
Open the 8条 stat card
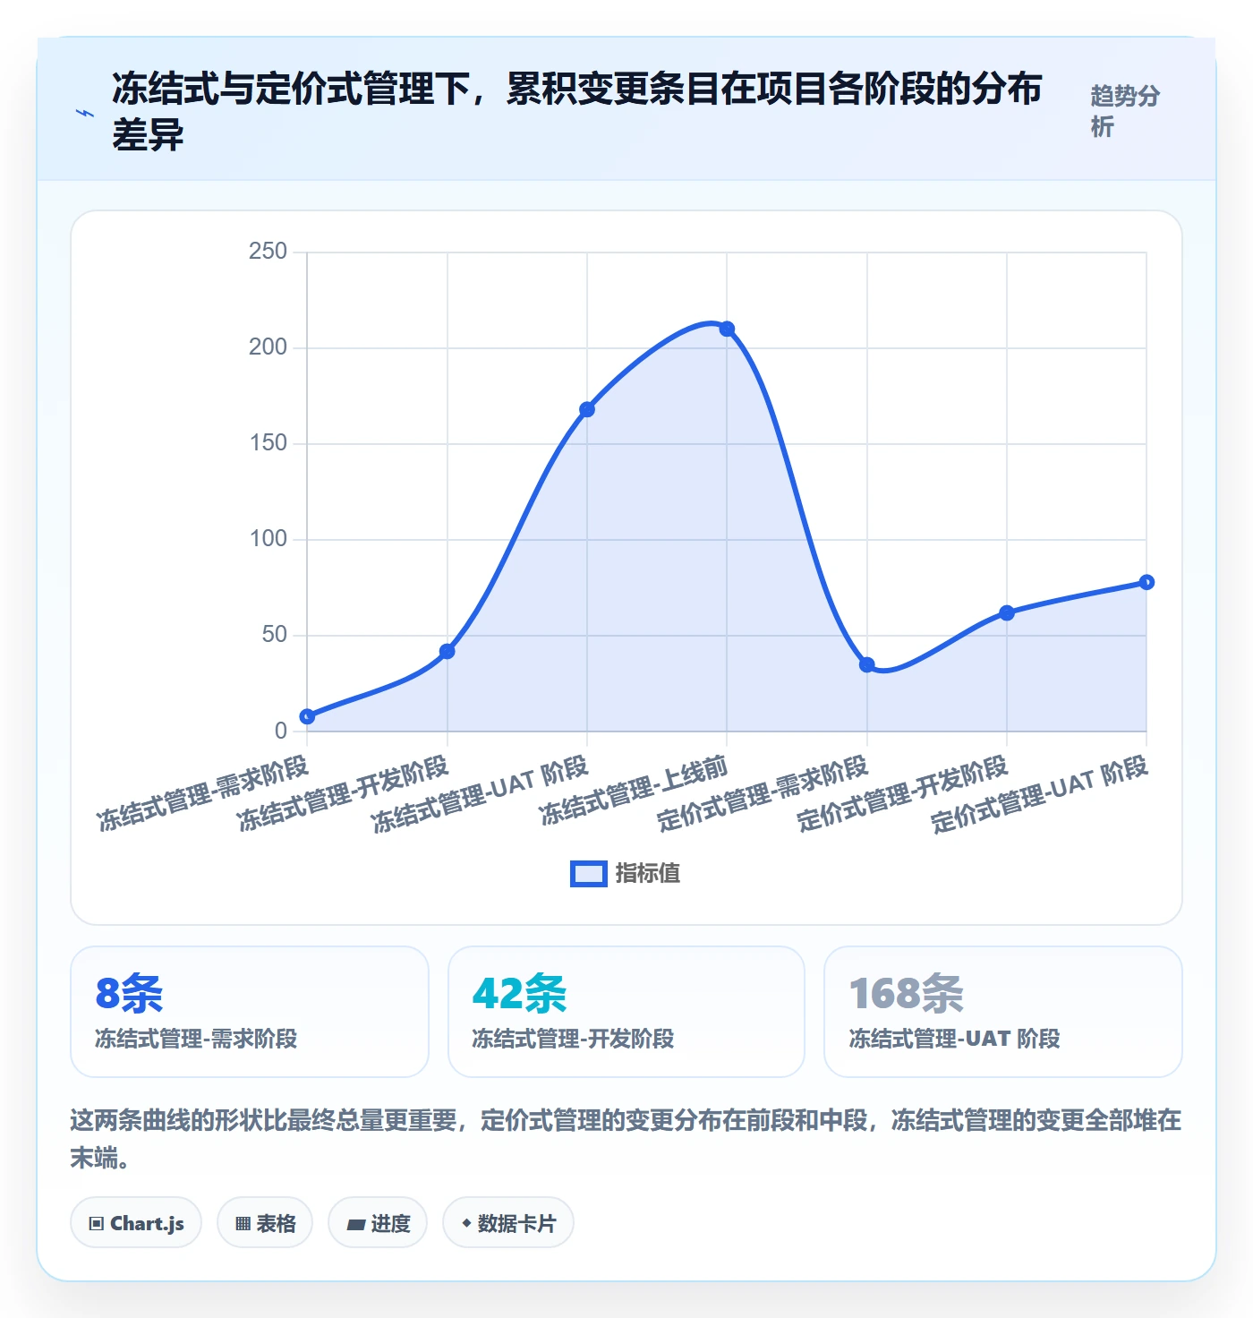pos(250,1012)
